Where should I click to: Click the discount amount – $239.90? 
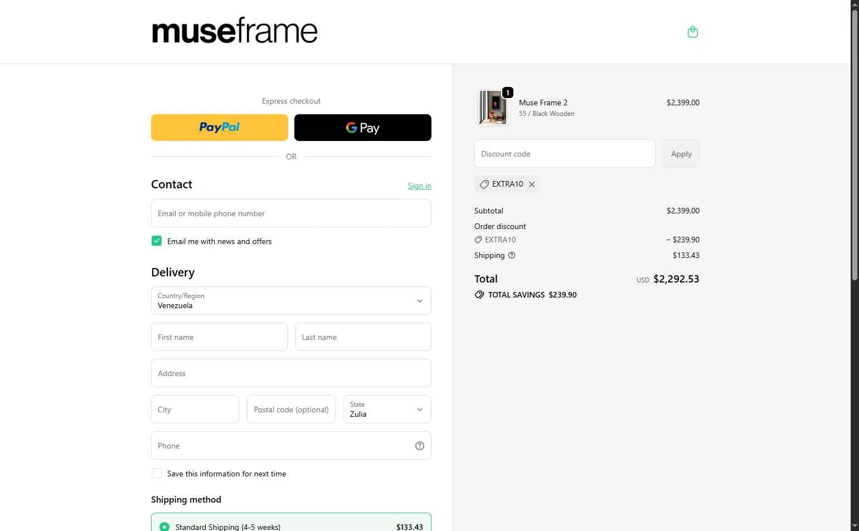(683, 240)
